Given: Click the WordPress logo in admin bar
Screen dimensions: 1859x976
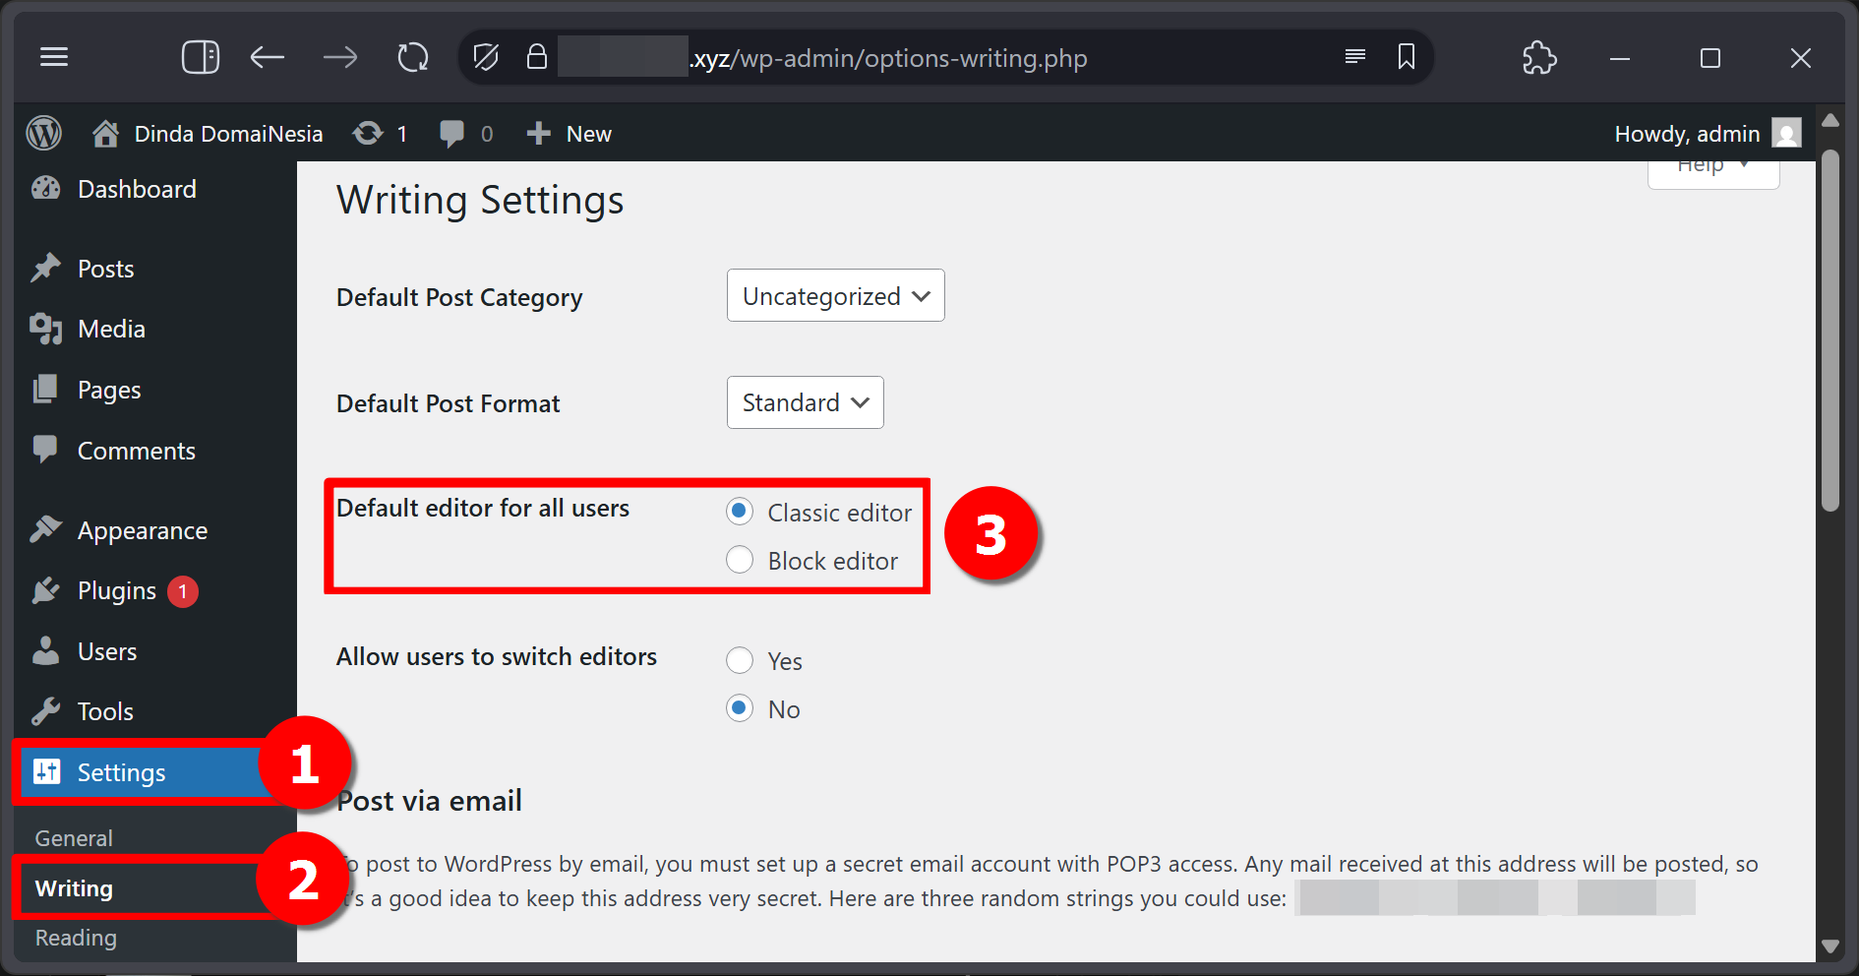Looking at the screenshot, I should (44, 133).
